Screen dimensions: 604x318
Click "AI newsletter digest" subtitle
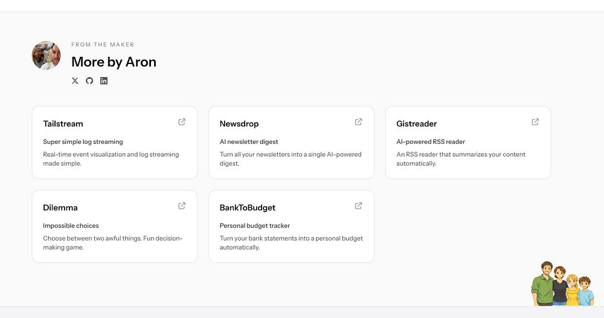coord(249,142)
